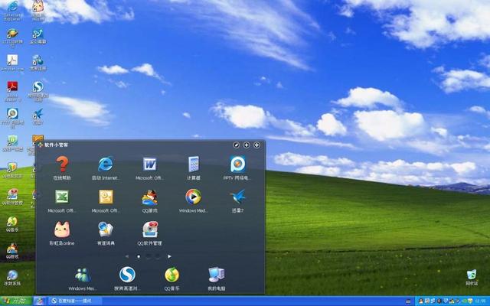This screenshot has width=490, height=306.
Task: Open the pink cat 彩虹岛 online icon
Action: 62,229
